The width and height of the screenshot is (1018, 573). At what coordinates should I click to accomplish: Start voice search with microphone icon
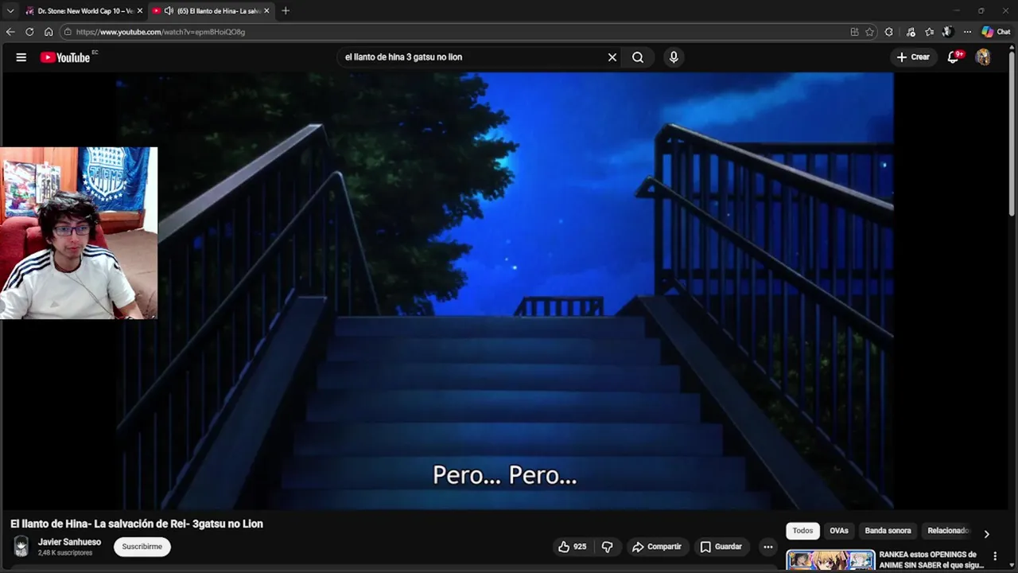(x=674, y=57)
